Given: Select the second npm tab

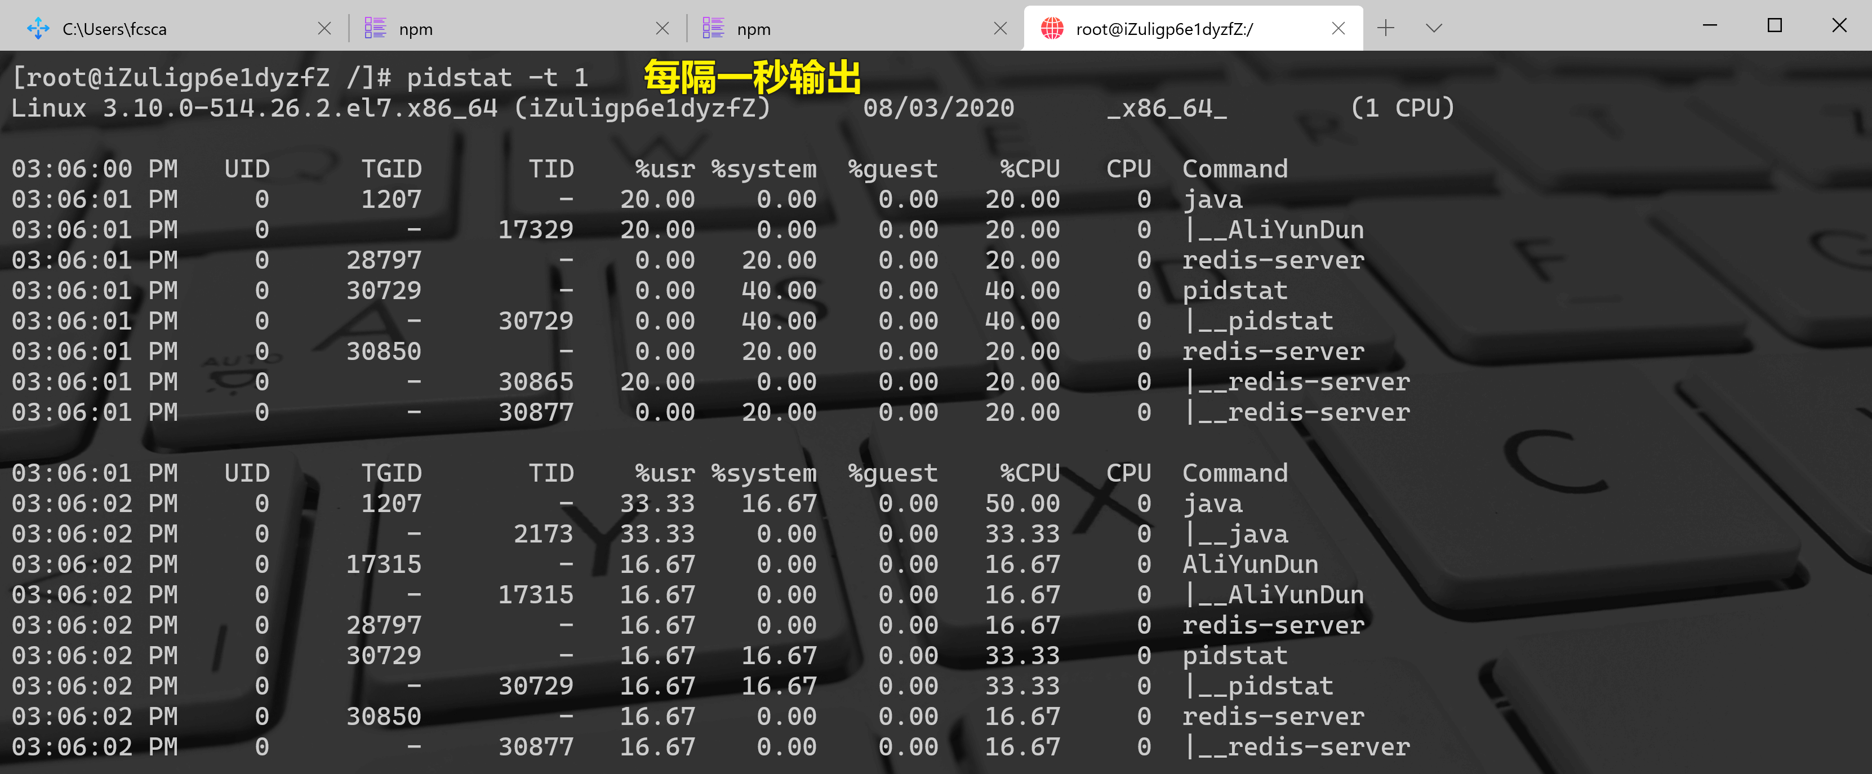Looking at the screenshot, I should pos(754,29).
